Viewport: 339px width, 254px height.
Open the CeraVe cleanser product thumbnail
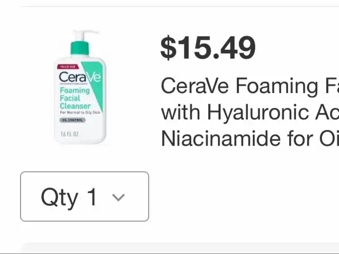[80, 87]
